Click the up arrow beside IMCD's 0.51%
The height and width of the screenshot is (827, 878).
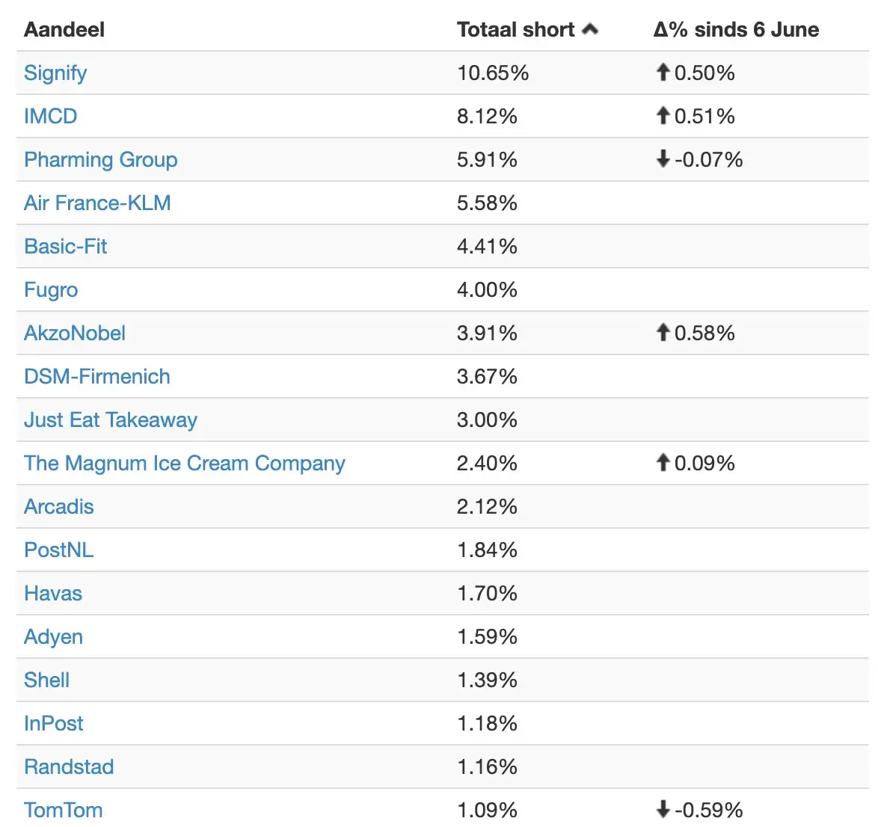[663, 115]
